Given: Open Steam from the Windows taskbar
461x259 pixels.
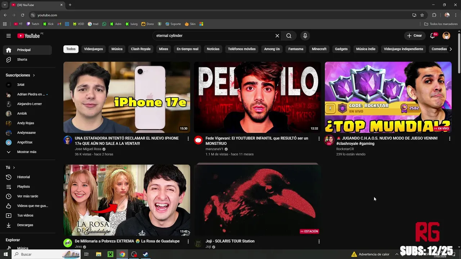Looking at the screenshot, I should point(145,254).
